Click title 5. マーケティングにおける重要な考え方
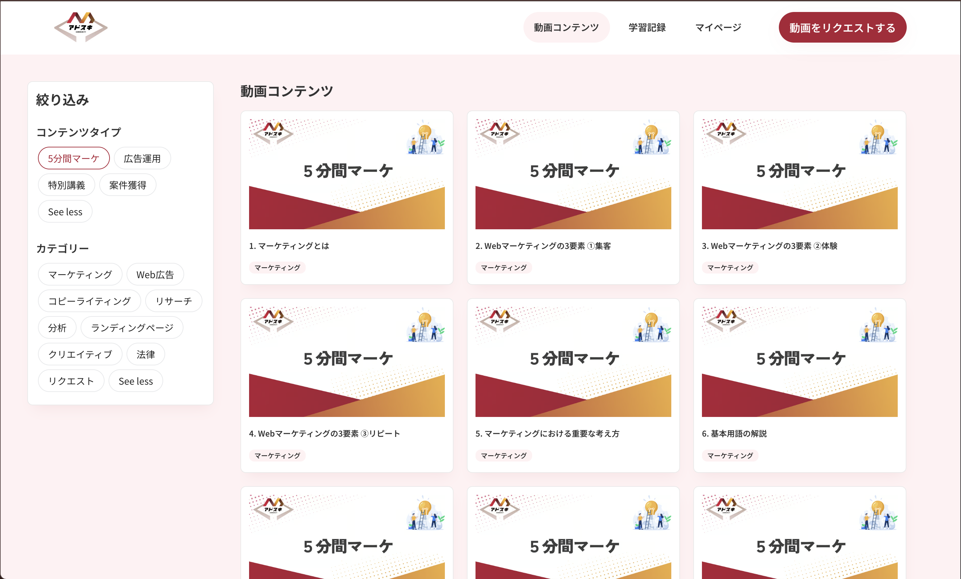 coord(547,434)
